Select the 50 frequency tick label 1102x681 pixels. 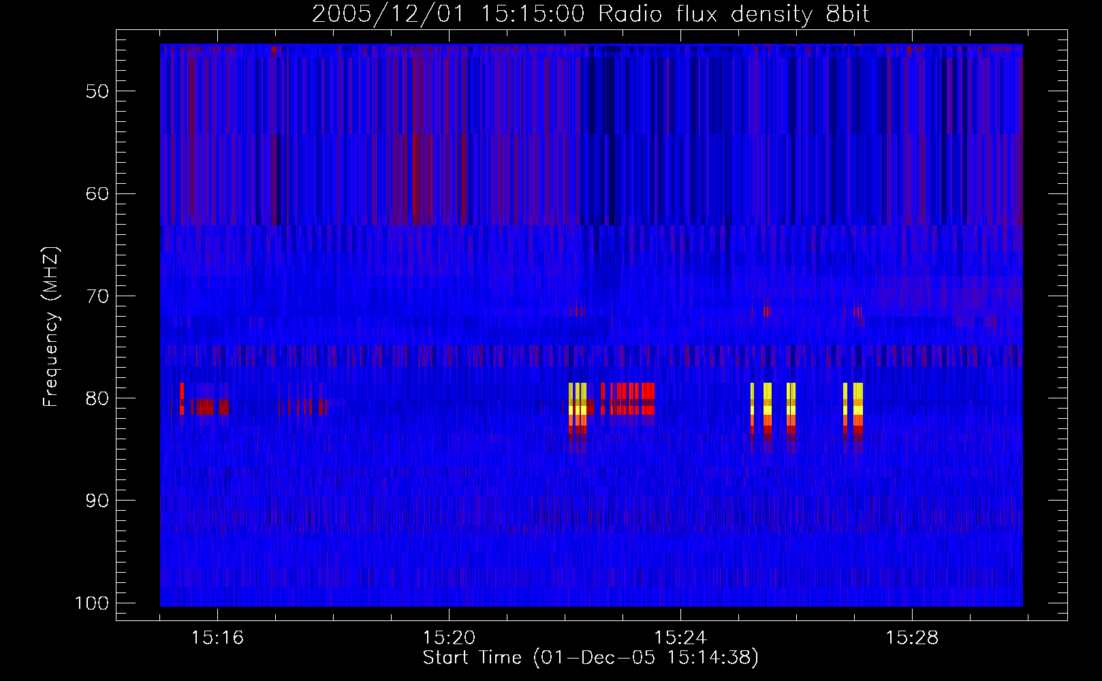tap(97, 91)
